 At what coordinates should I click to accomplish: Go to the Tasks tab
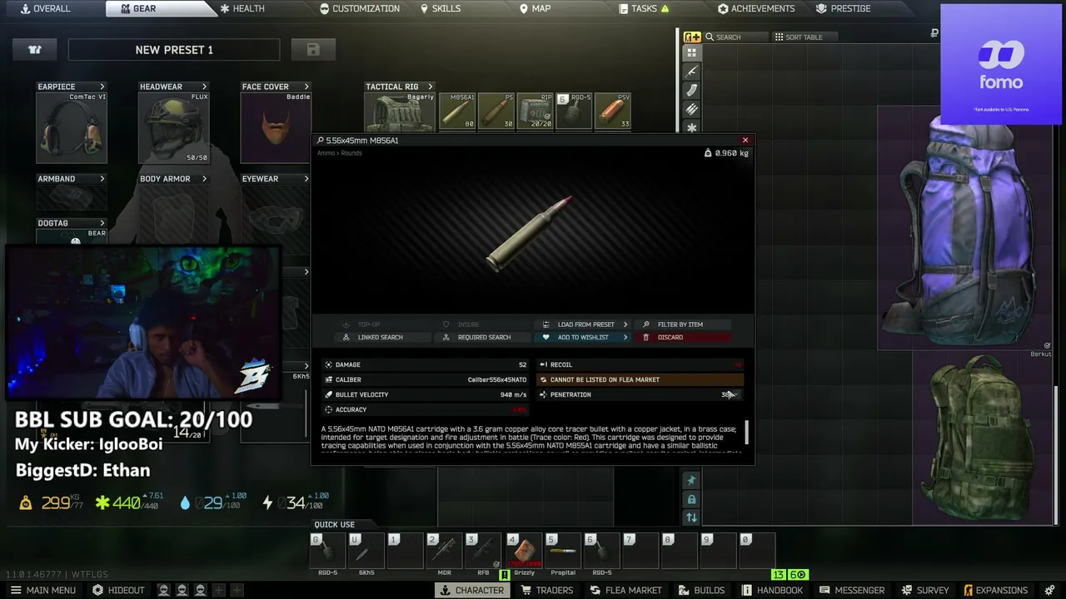[644, 8]
